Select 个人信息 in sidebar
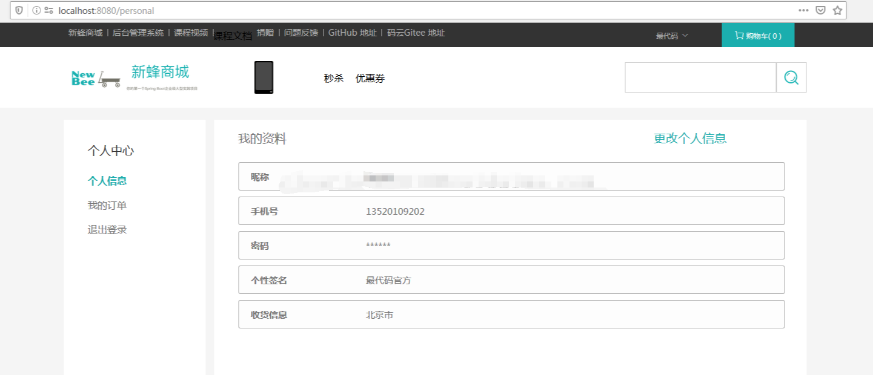The width and height of the screenshot is (873, 375). click(107, 181)
